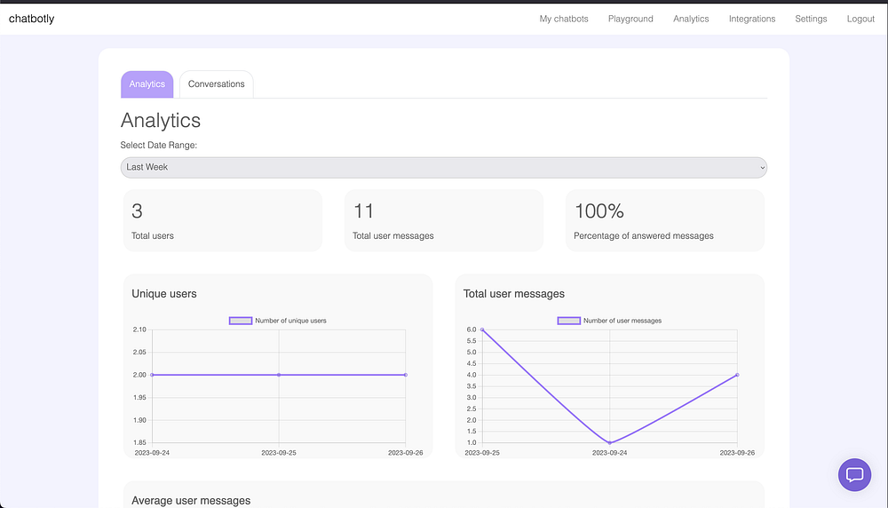Switch to the Conversations tab
The image size is (888, 508).
pyautogui.click(x=216, y=84)
